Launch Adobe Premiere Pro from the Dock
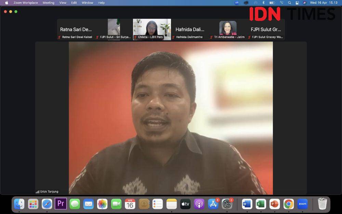The height and width of the screenshot is (214, 342). tap(61, 203)
